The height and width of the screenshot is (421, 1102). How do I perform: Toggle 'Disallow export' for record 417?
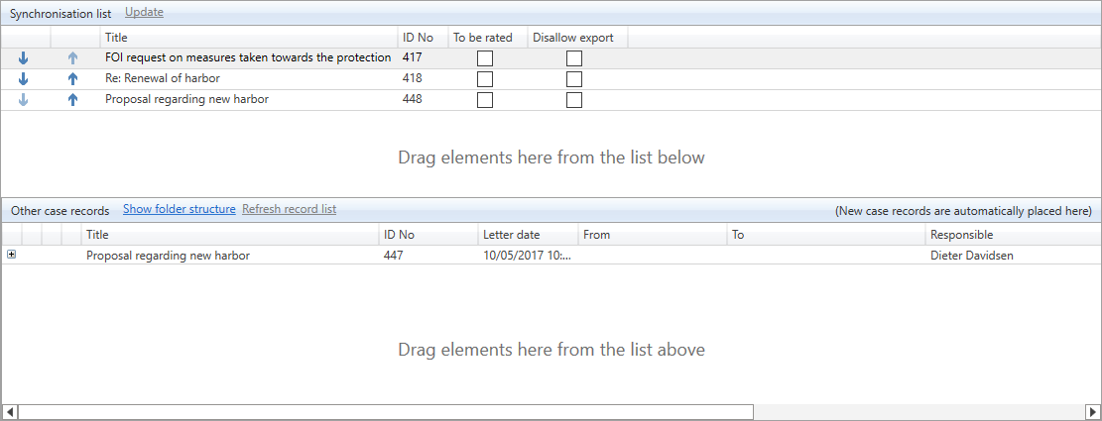coord(574,58)
